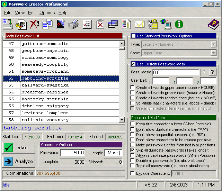Click the Analyze button

pyautogui.click(x=19, y=162)
